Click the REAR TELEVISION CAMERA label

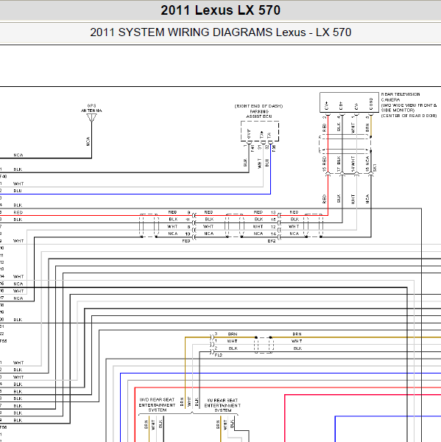(x=401, y=97)
